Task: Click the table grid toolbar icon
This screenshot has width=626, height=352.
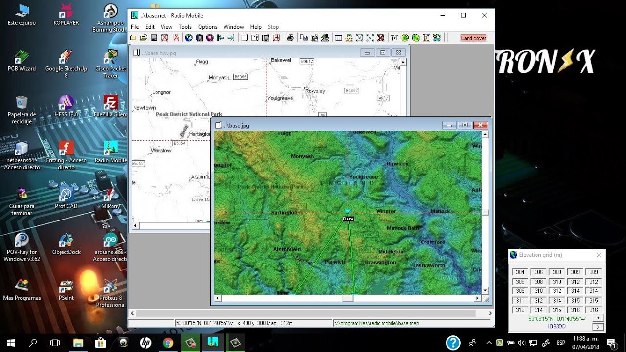Action: 338,38
